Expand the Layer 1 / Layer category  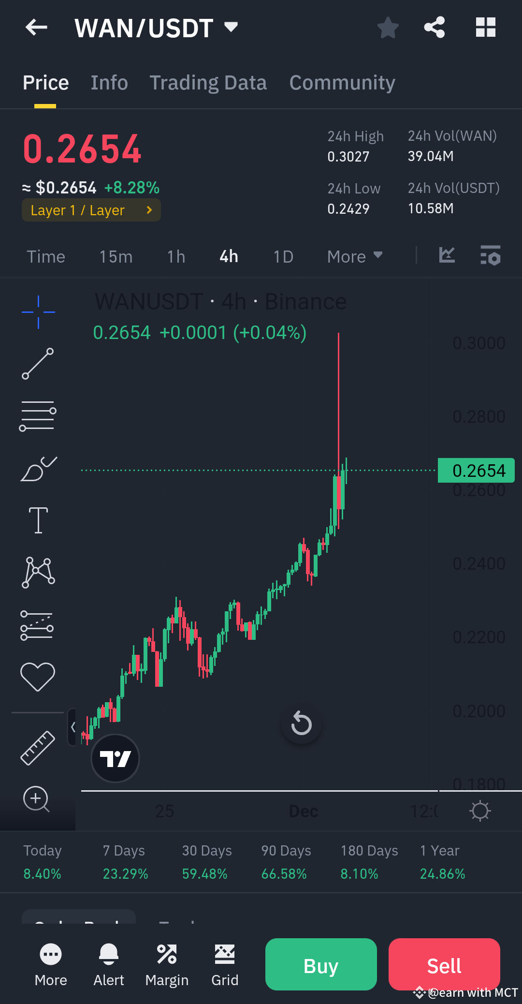91,210
